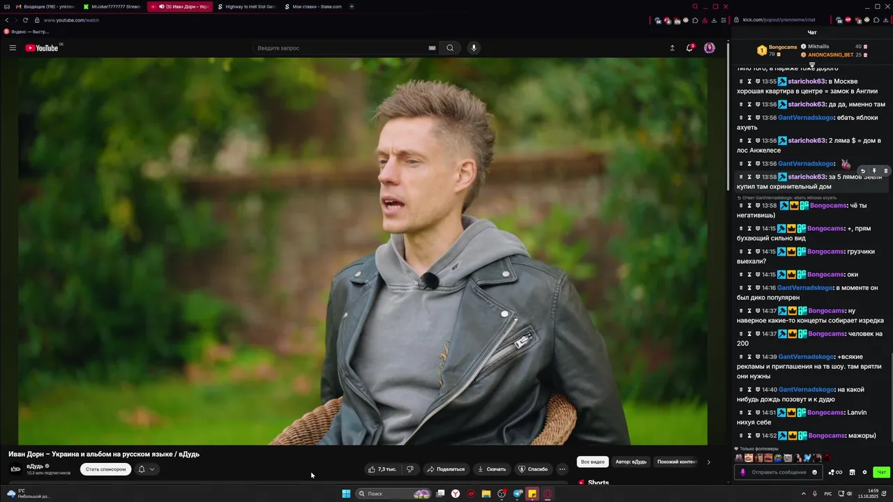Open File Explorer from taskbar
Screen dimensions: 893x502
(x=486, y=494)
